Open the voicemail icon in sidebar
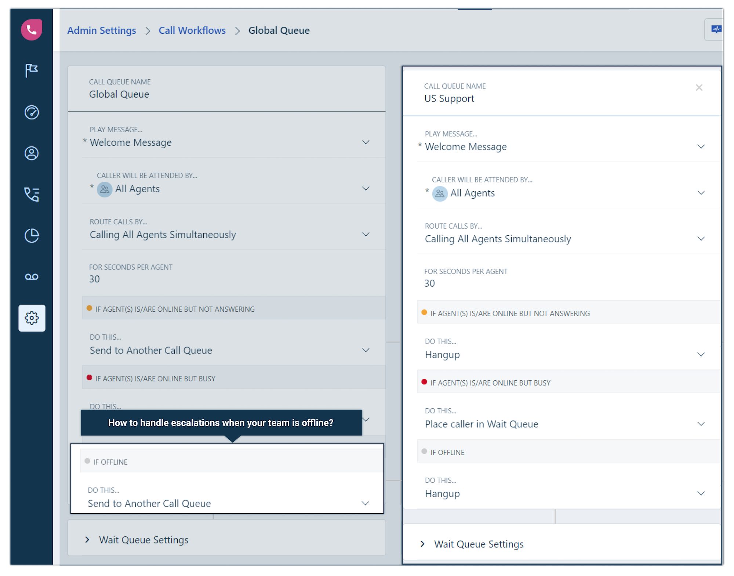Screen dimensions: 734x576 (32, 277)
